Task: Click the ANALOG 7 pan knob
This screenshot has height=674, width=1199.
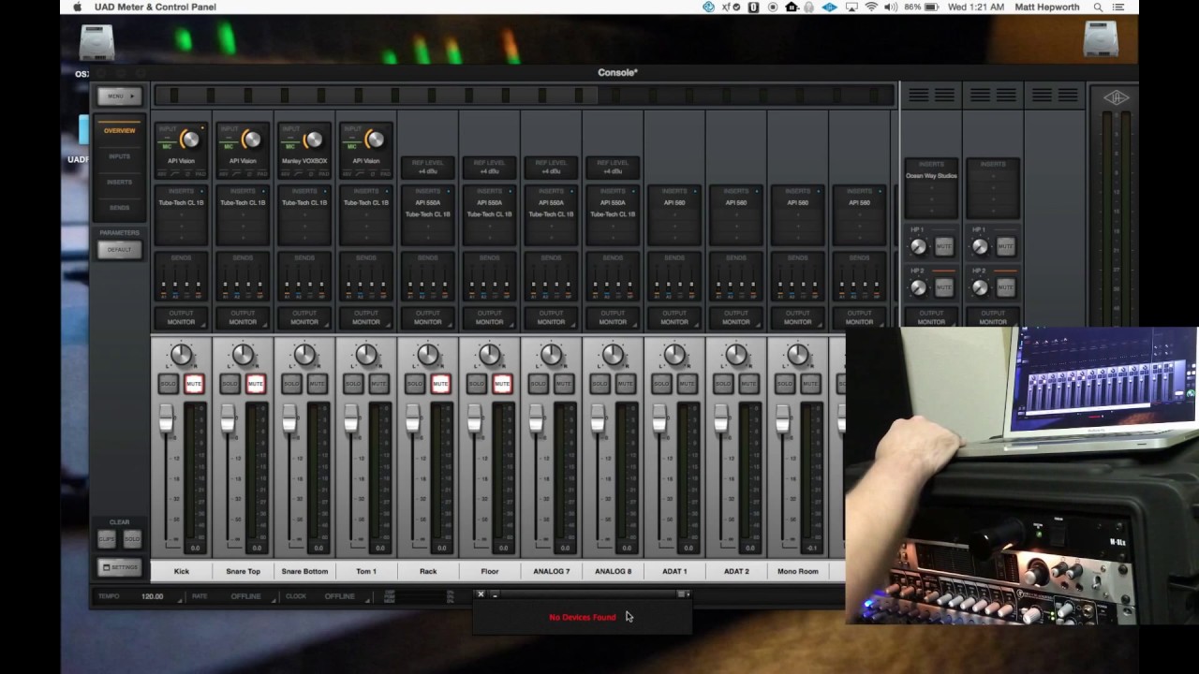Action: (552, 355)
